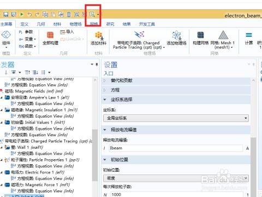Click the Delete icon in quick access toolbar
The width and height of the screenshot is (262, 197).
(x=69, y=14)
